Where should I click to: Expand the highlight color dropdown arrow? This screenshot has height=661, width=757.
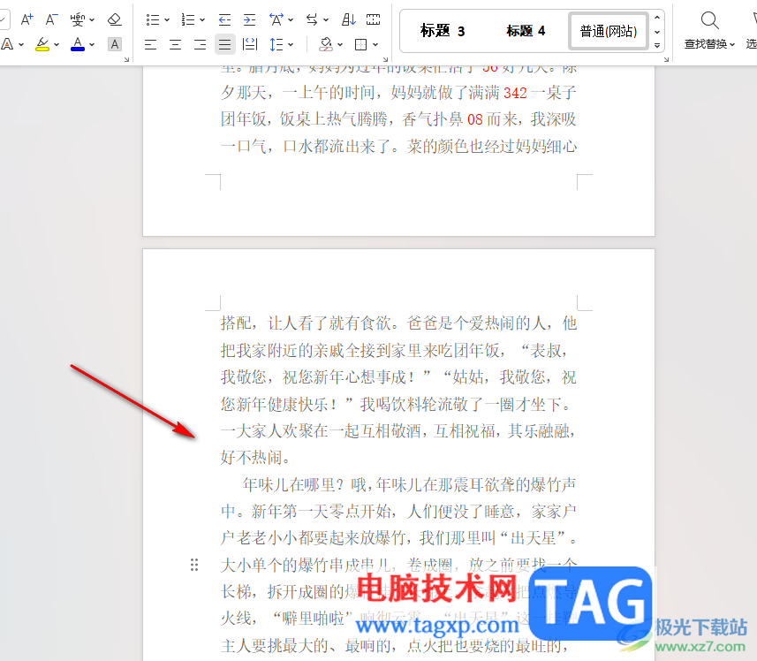point(57,45)
